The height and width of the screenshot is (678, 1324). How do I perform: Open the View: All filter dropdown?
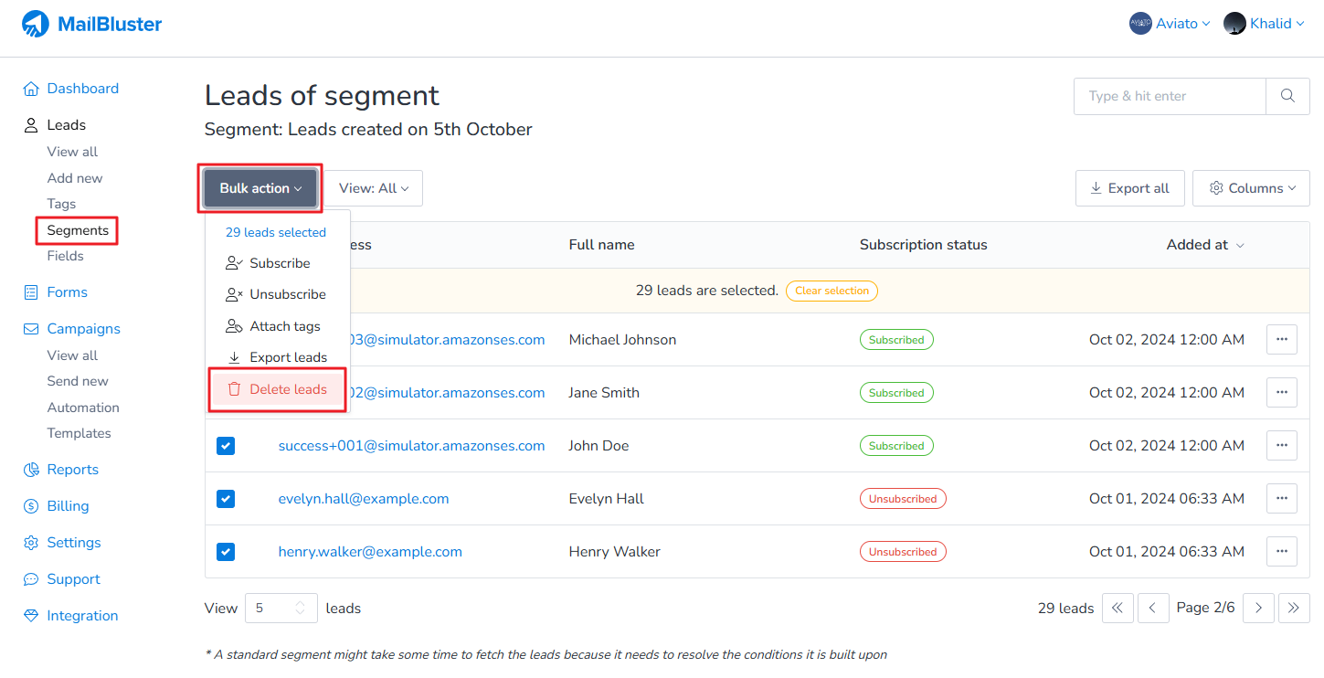coord(374,188)
